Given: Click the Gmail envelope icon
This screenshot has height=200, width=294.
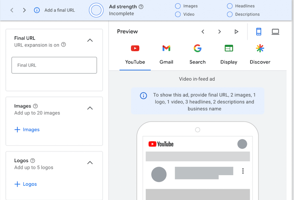Looking at the screenshot, I should [x=166, y=48].
